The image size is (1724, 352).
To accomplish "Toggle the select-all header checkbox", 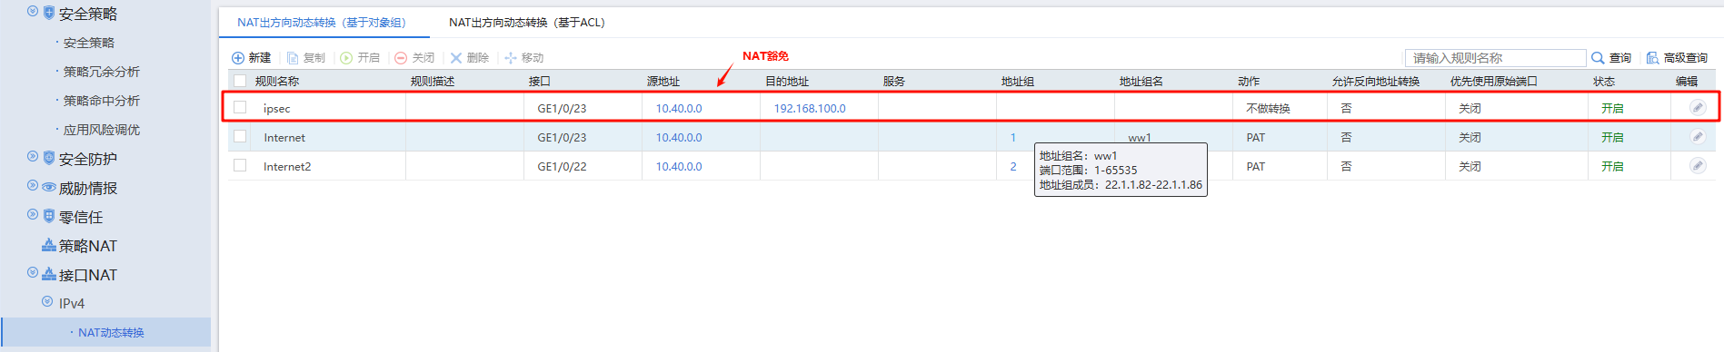I will [x=240, y=81].
